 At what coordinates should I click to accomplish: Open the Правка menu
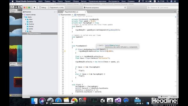click(x=47, y=1)
